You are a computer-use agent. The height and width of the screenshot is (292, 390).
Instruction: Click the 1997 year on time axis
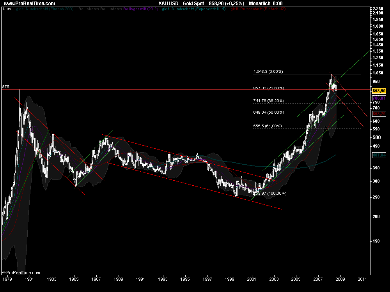pyautogui.click(x=207, y=279)
